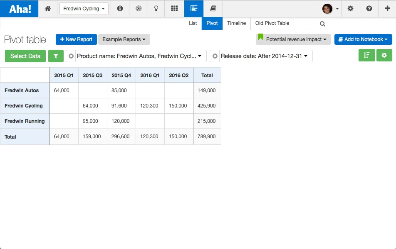The width and height of the screenshot is (396, 249).
Task: Click the 296,600 total cell
Action: pyautogui.click(x=121, y=137)
